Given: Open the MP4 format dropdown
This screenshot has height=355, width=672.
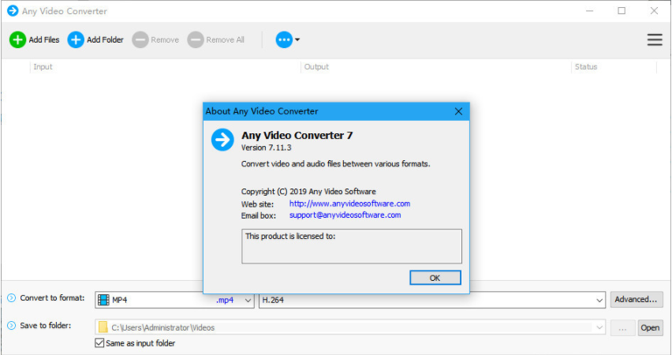Looking at the screenshot, I should [x=174, y=300].
